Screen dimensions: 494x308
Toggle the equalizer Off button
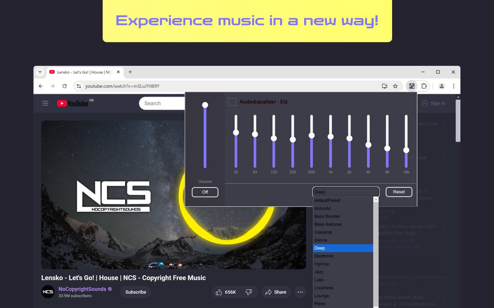[x=205, y=192]
